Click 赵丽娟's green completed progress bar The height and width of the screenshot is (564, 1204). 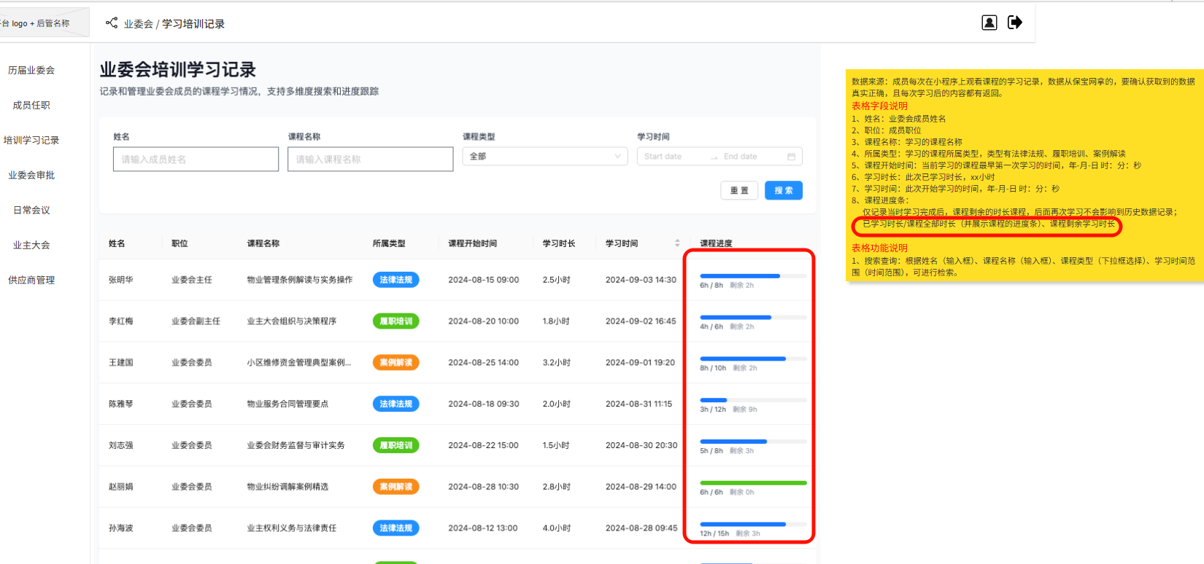pyautogui.click(x=752, y=483)
